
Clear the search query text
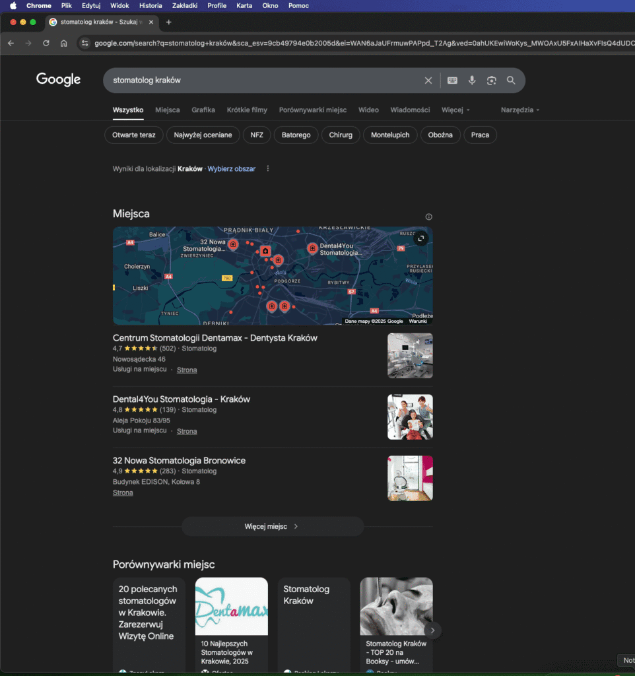click(x=428, y=80)
